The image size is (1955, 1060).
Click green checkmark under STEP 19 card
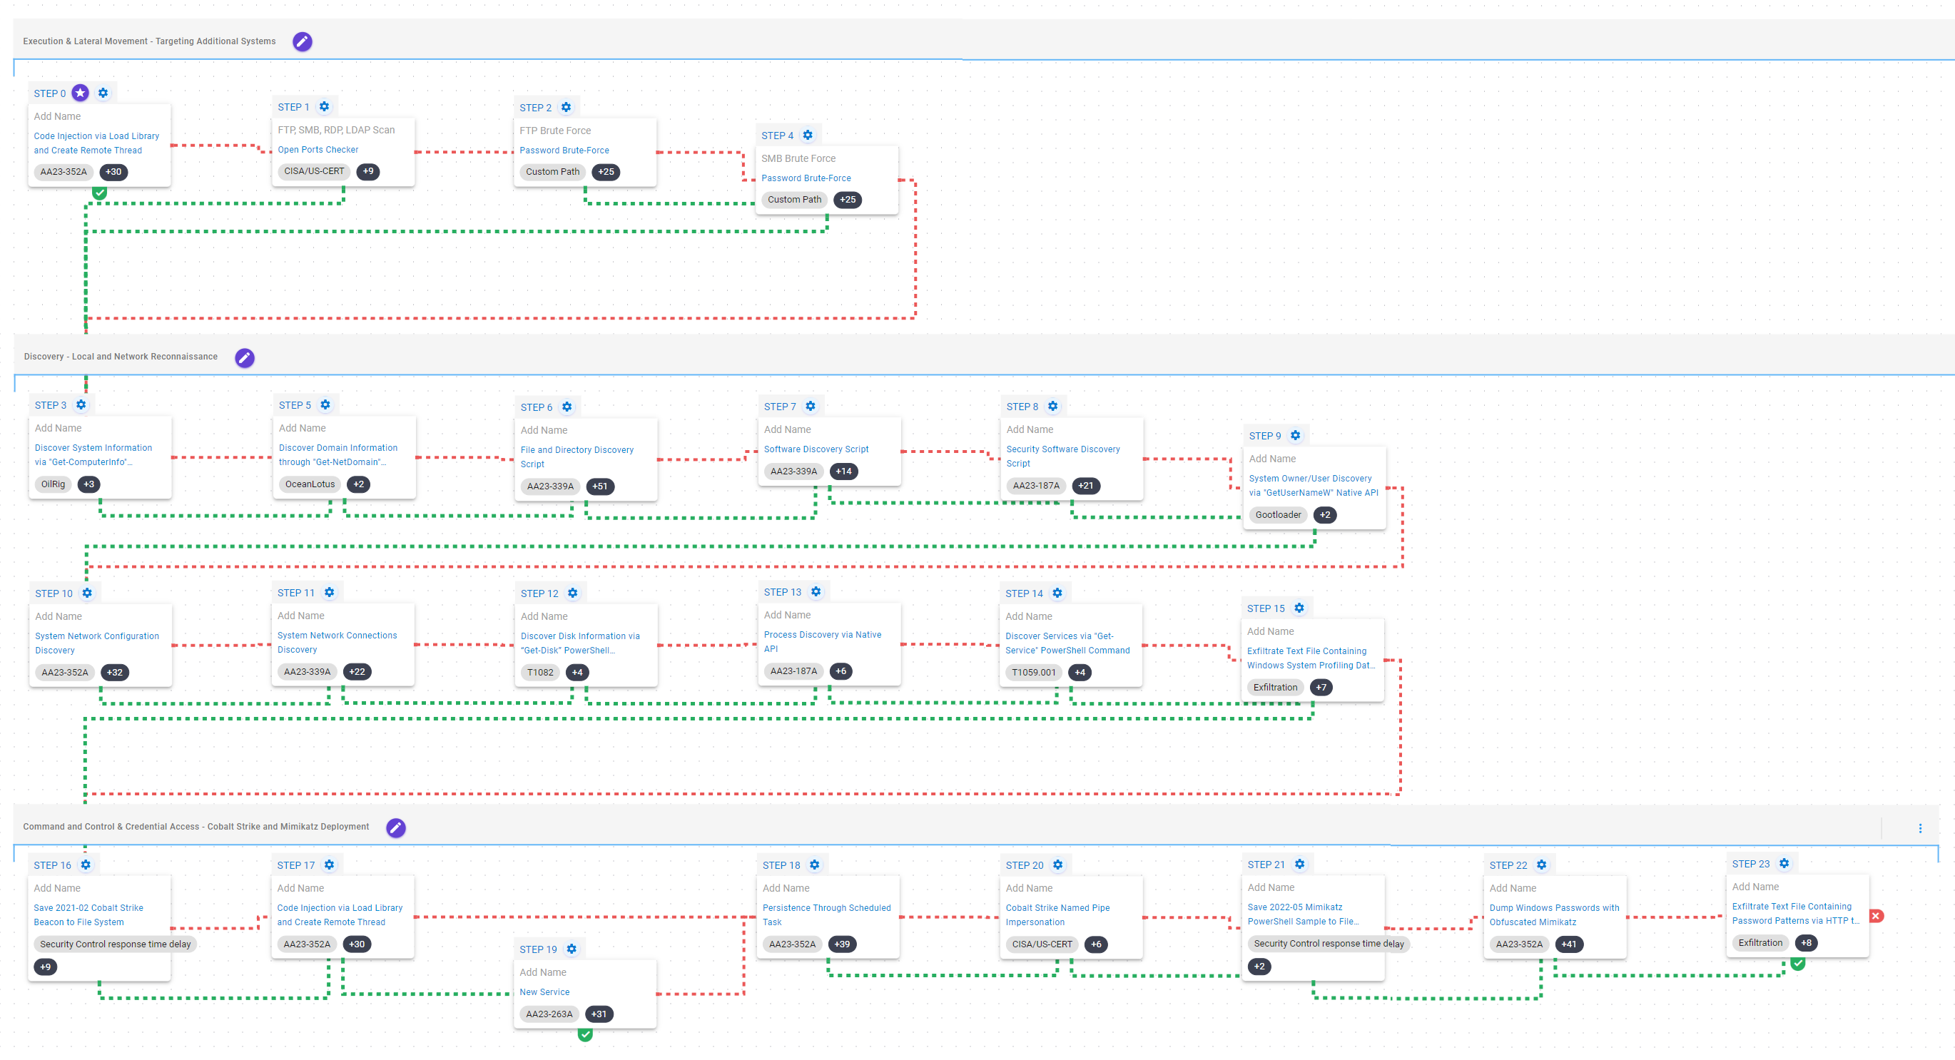(x=585, y=1034)
